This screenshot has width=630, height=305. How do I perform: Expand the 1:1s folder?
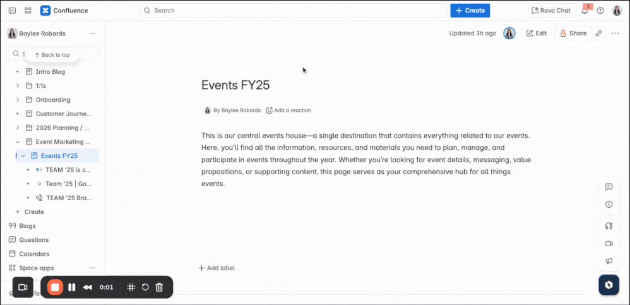(17, 86)
